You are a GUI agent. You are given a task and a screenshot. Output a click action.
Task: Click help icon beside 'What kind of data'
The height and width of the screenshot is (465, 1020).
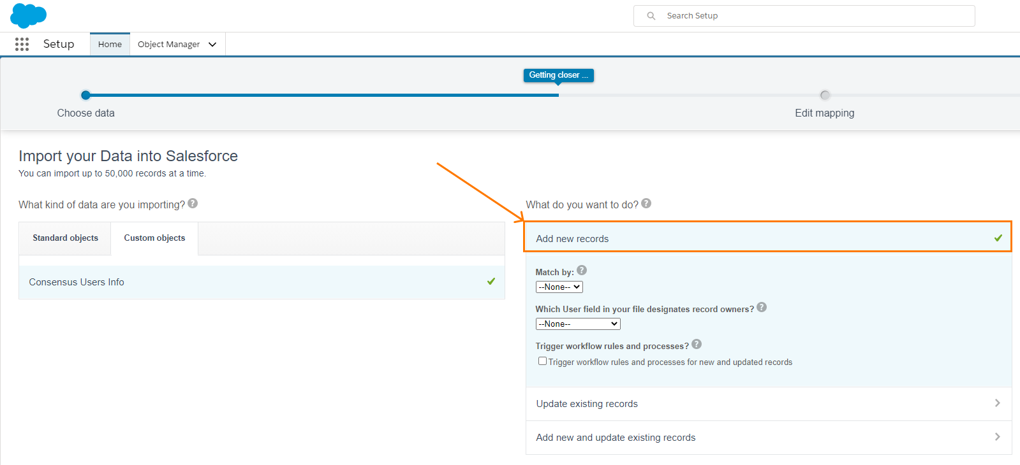pyautogui.click(x=193, y=203)
